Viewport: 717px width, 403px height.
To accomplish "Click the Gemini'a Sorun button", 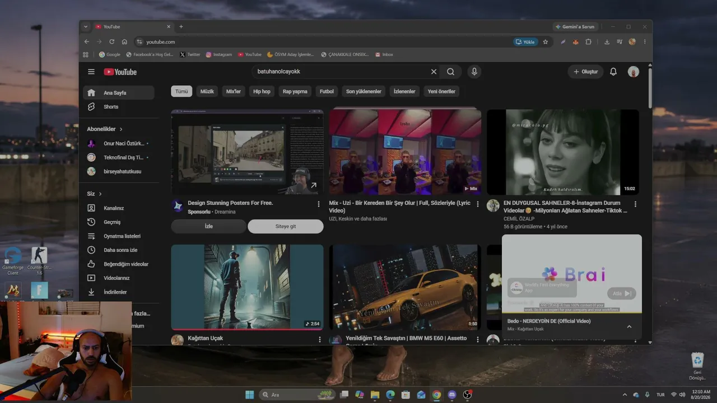I will 575,26.
